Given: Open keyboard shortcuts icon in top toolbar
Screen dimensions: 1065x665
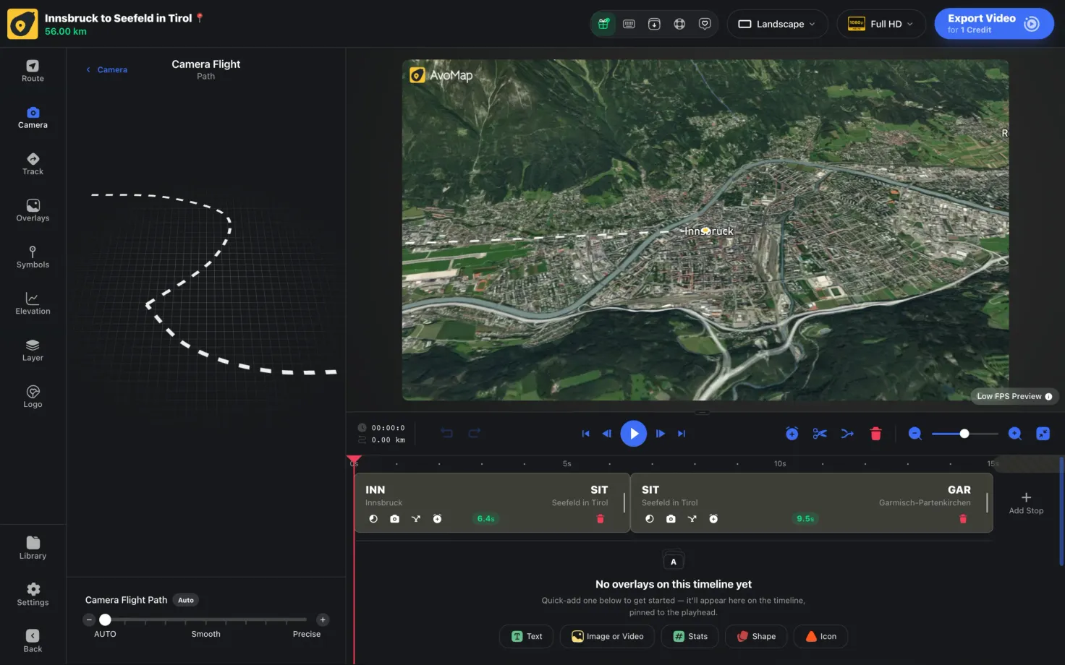Looking at the screenshot, I should [629, 24].
